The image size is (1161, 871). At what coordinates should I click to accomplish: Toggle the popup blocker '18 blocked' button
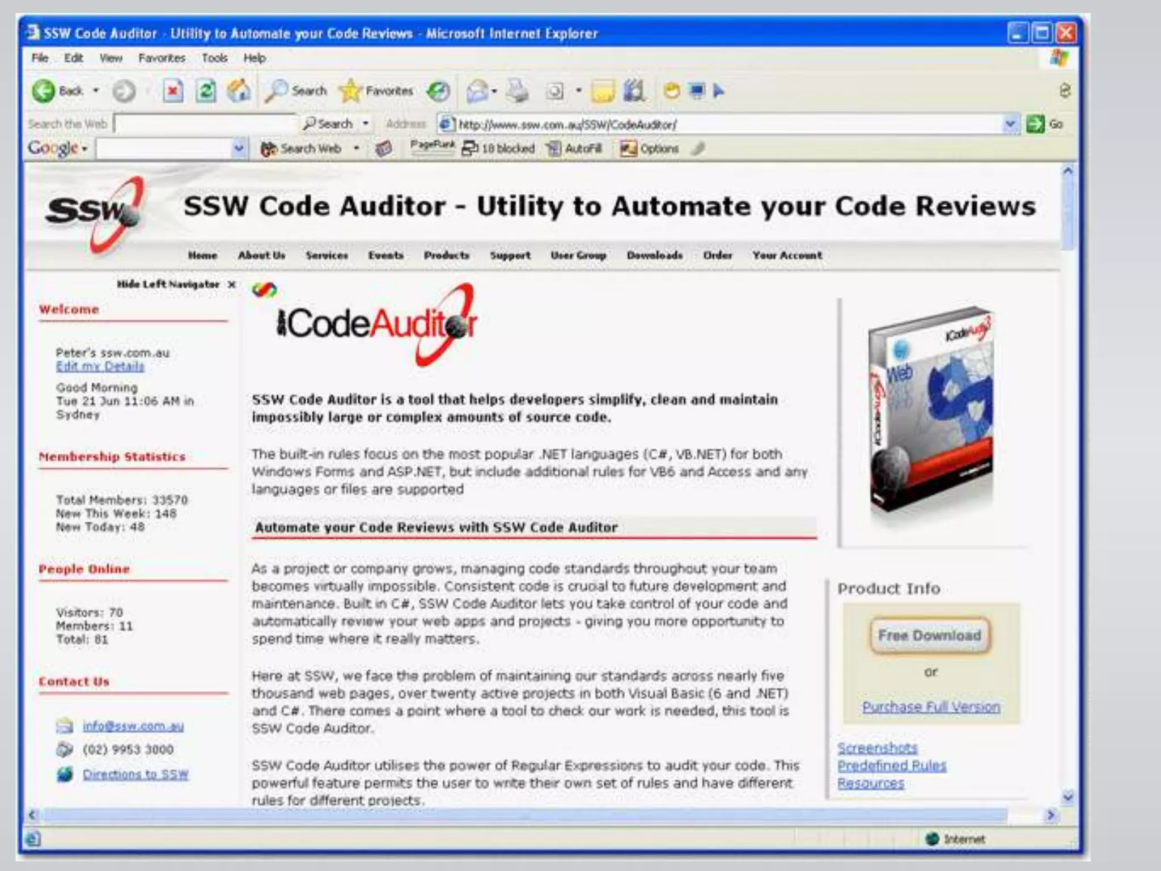click(499, 149)
